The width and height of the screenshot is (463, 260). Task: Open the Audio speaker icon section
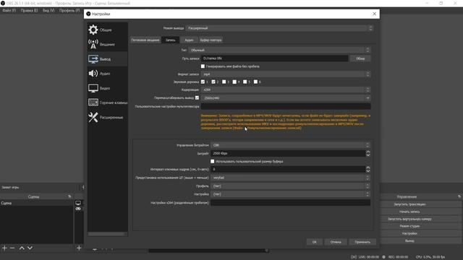coord(93,74)
